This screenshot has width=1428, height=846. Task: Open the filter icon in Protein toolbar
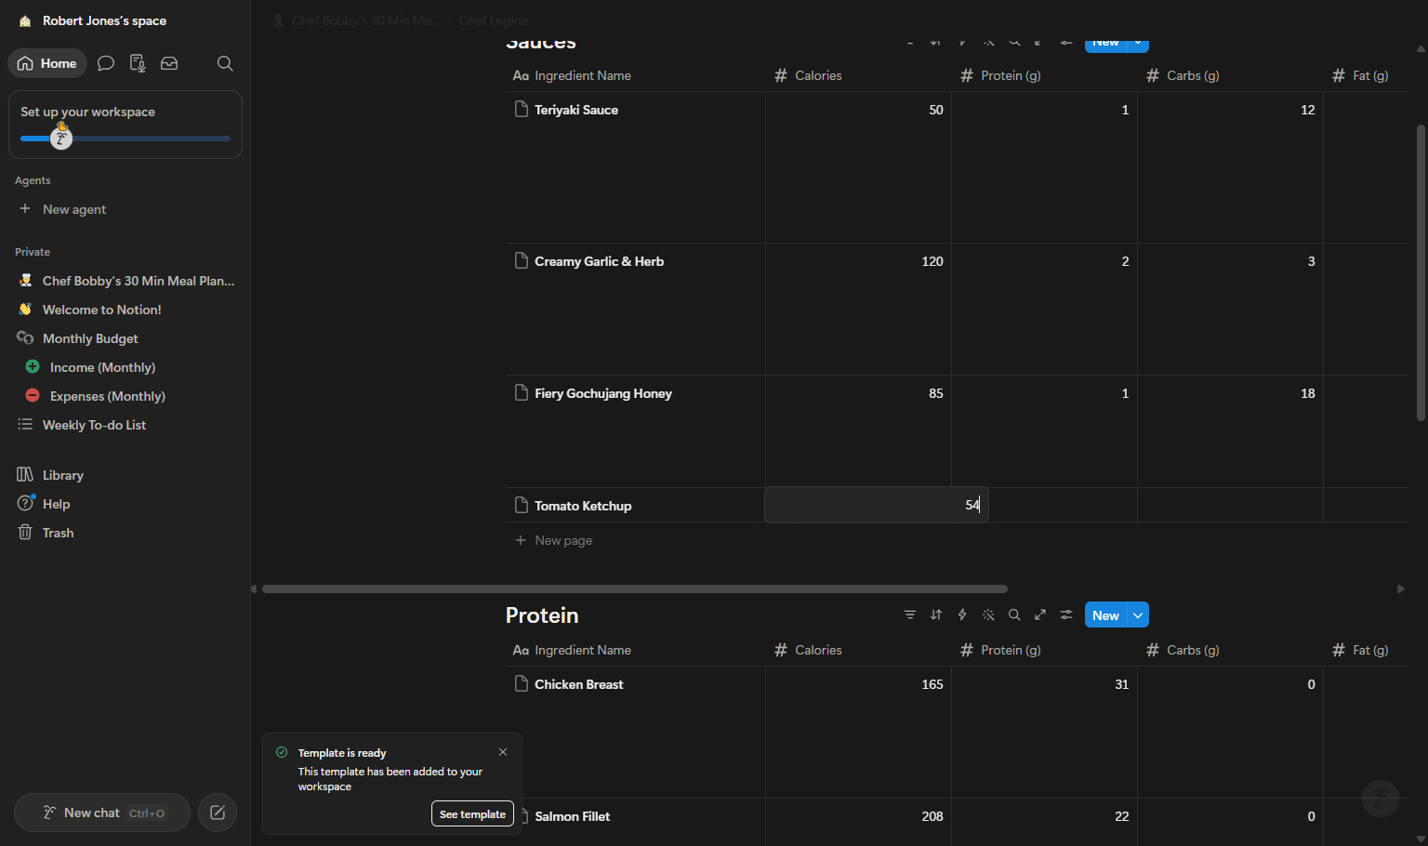pos(910,615)
